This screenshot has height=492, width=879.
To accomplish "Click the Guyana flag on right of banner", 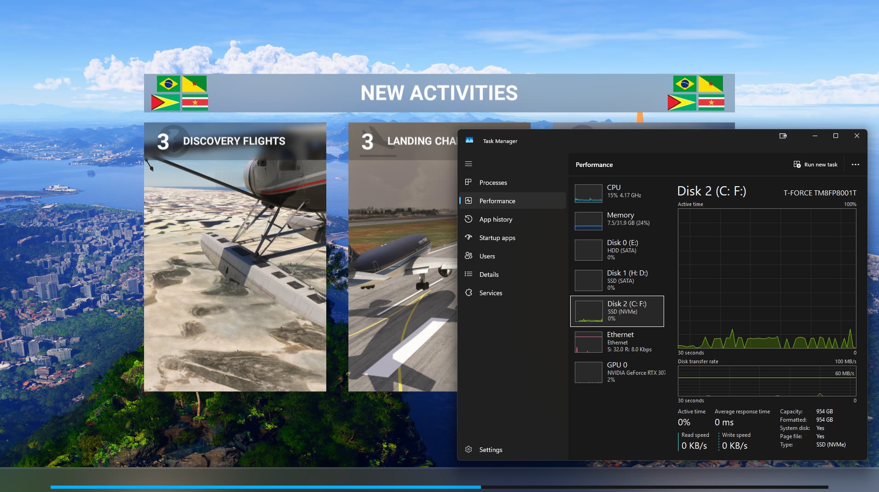I will pyautogui.click(x=682, y=102).
